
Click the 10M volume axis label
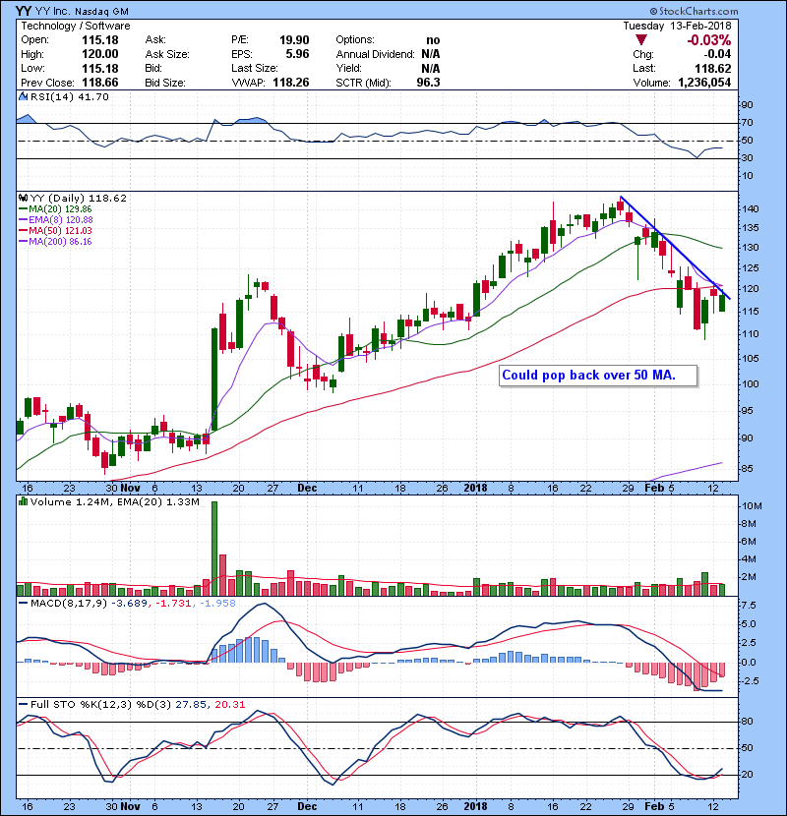coord(753,506)
